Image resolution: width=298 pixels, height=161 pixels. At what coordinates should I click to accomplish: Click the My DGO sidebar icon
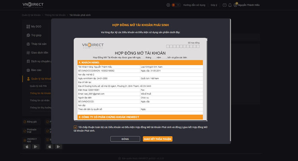[x=28, y=26]
